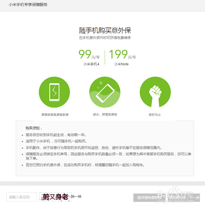205x208 pixels.
Task: Click the 小米Note label
Action: (121, 64)
